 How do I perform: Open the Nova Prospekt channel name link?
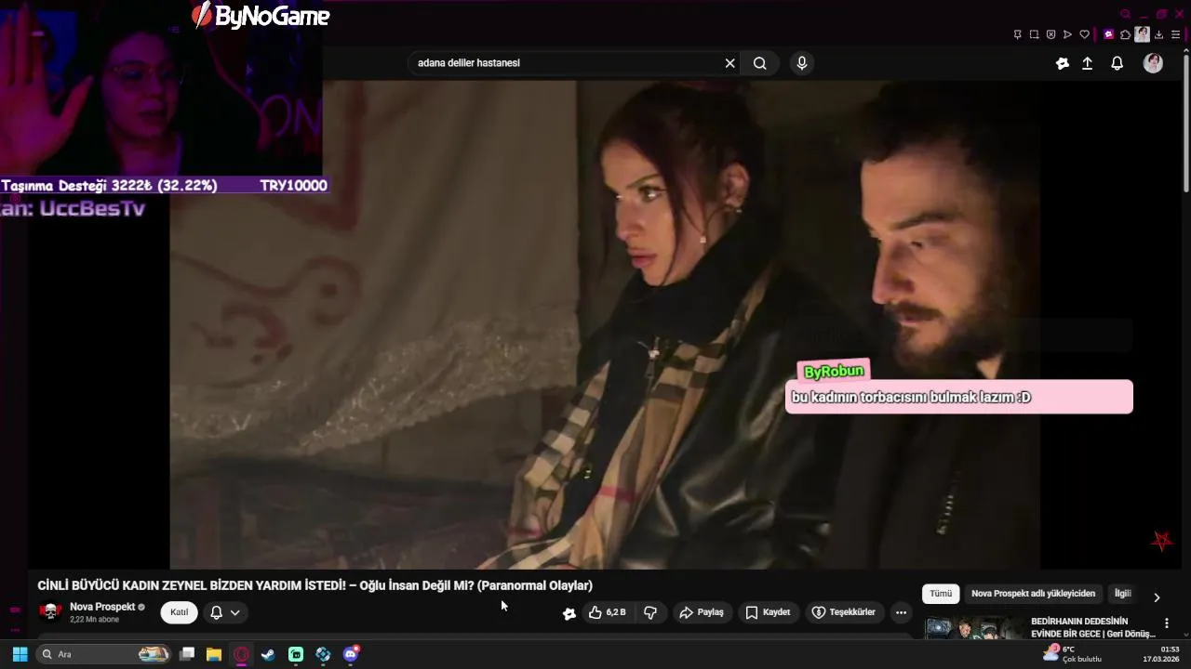click(102, 607)
